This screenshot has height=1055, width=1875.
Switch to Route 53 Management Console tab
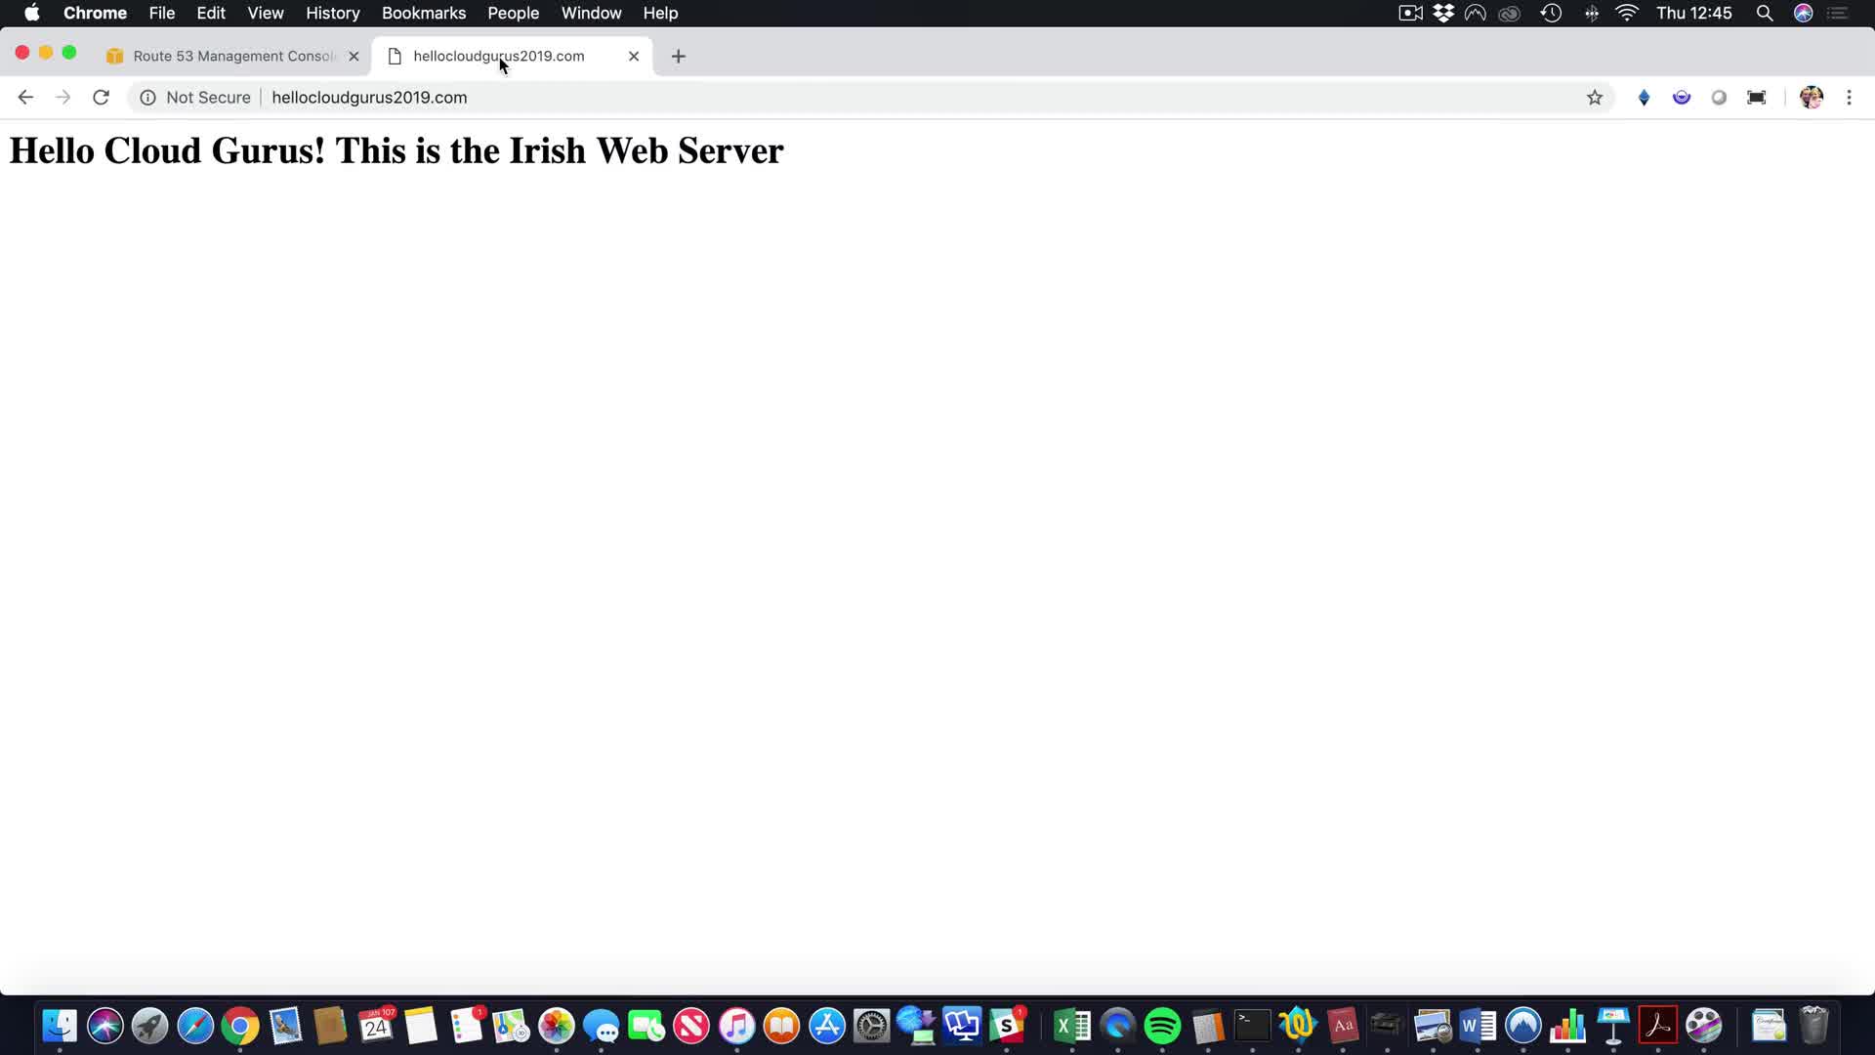tap(233, 56)
